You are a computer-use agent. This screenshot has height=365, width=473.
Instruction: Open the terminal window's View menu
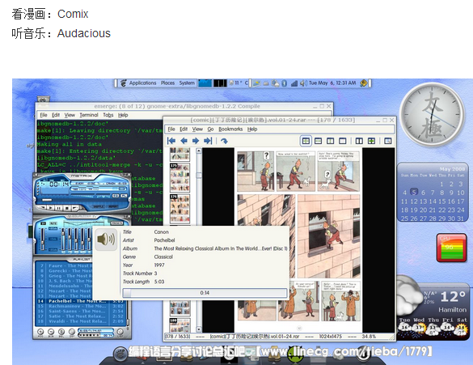pos(70,115)
